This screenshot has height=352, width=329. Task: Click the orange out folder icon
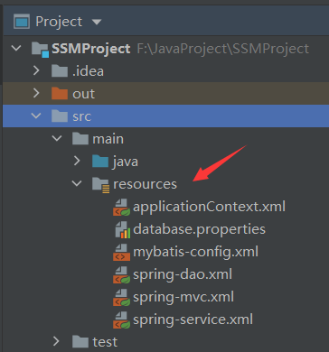[60, 93]
